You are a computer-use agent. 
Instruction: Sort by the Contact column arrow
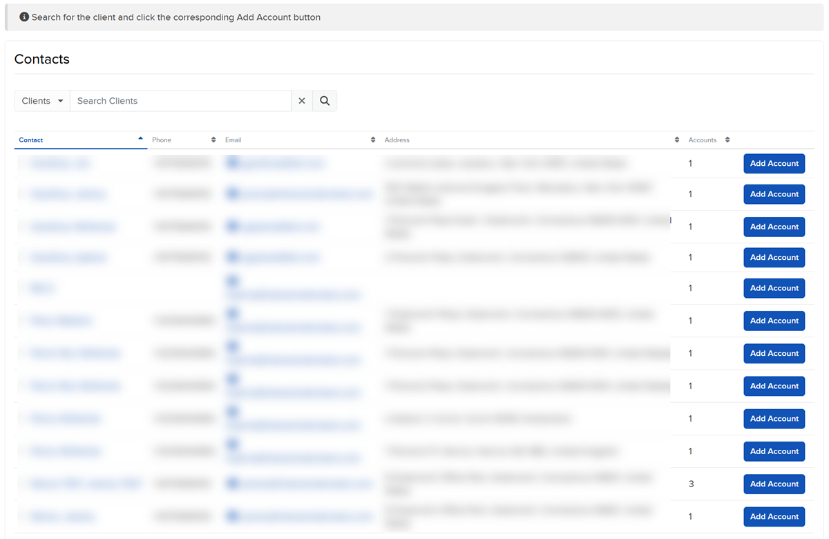click(141, 139)
